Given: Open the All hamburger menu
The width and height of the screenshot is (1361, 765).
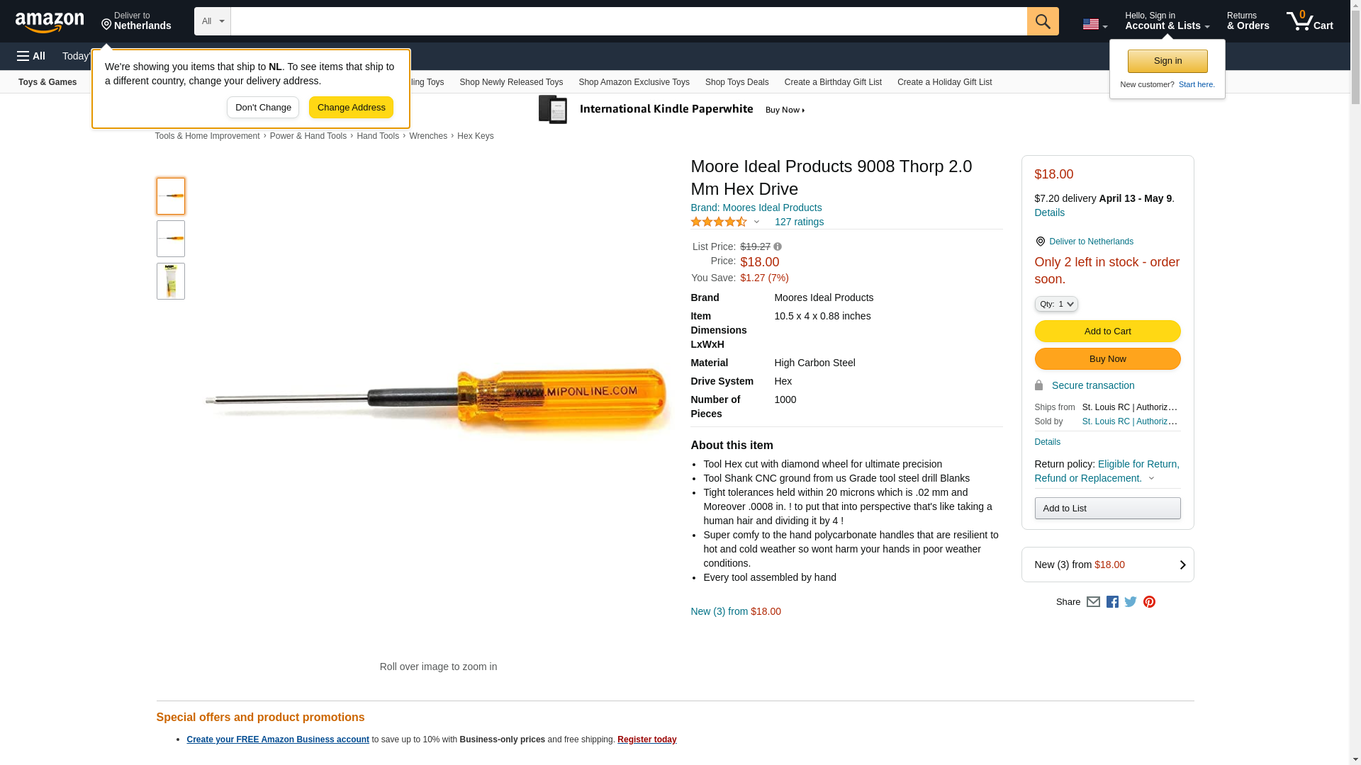Looking at the screenshot, I should pyautogui.click(x=31, y=56).
